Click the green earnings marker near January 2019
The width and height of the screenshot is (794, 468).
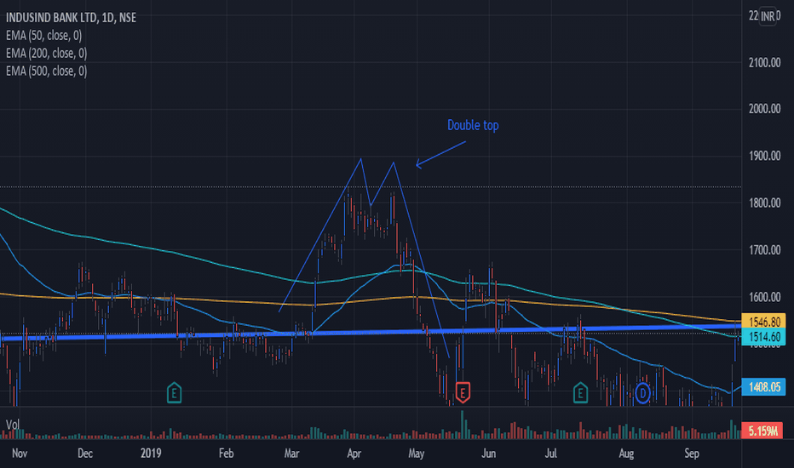coord(174,392)
